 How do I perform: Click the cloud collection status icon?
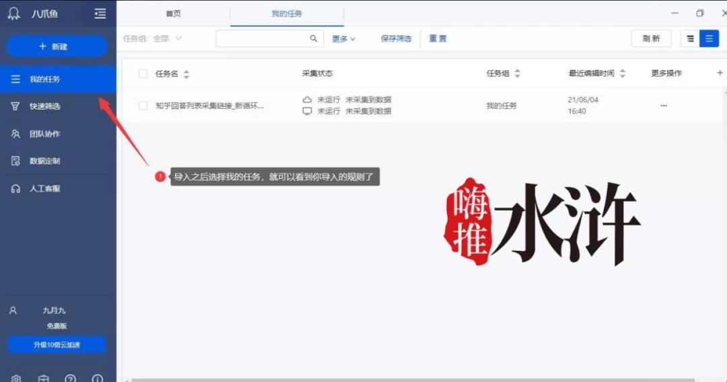(x=307, y=100)
